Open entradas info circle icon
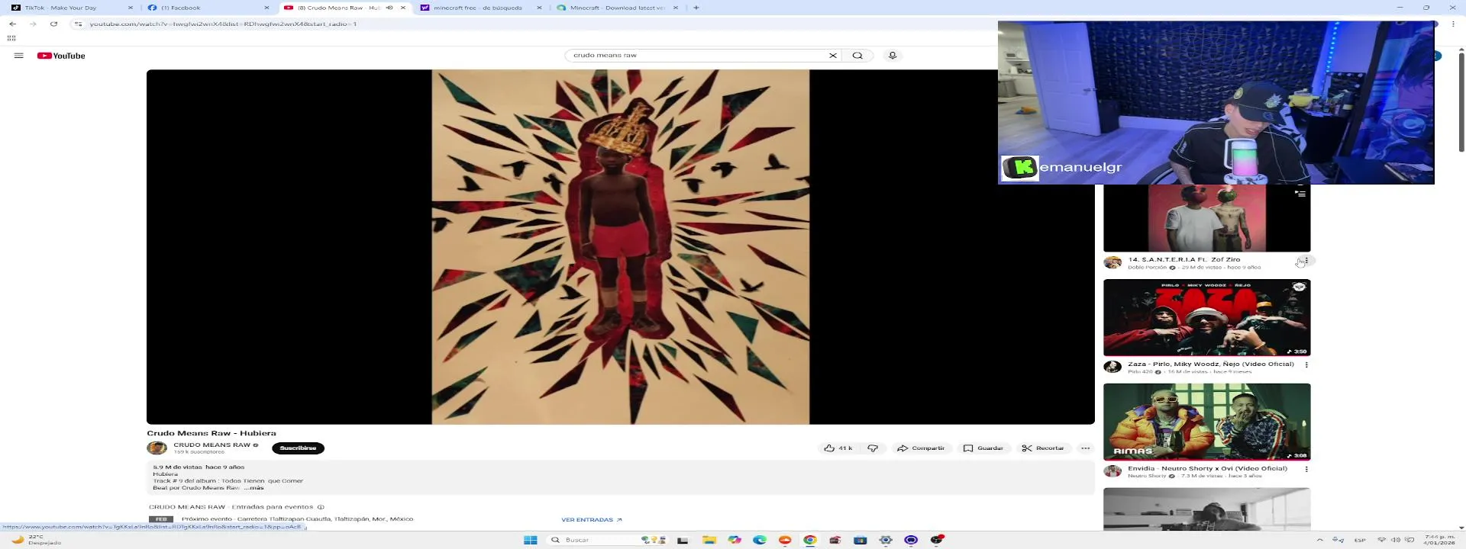 tap(321, 507)
